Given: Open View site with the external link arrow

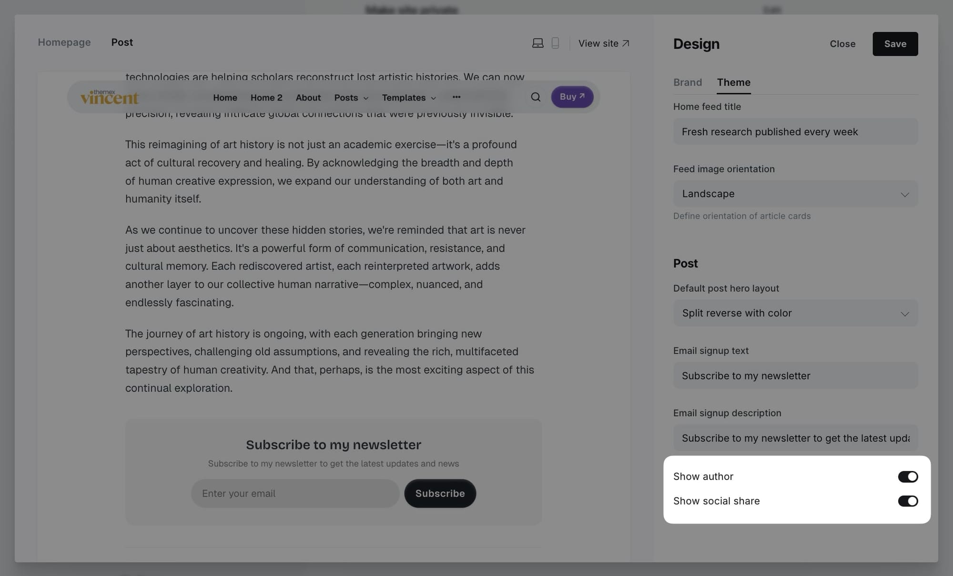Looking at the screenshot, I should 603,43.
